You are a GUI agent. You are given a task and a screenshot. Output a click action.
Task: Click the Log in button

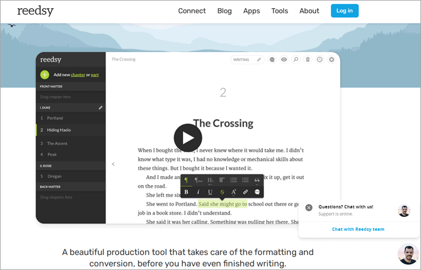pos(345,11)
